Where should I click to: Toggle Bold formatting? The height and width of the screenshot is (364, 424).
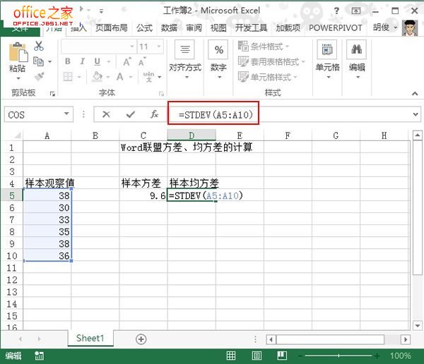click(68, 61)
